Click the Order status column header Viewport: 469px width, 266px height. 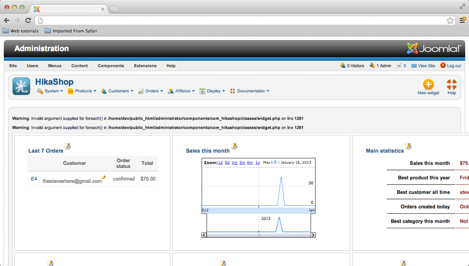123,163
